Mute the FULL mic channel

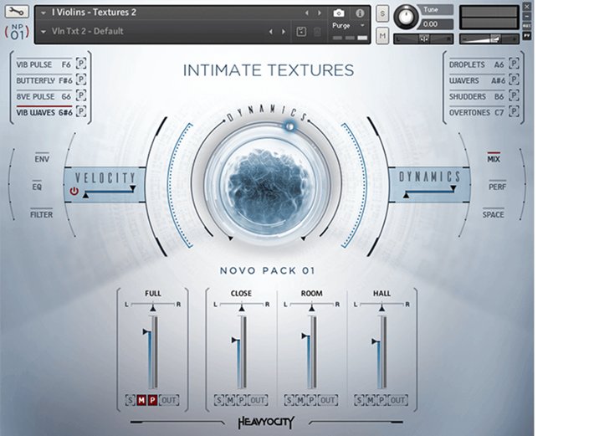[141, 400]
